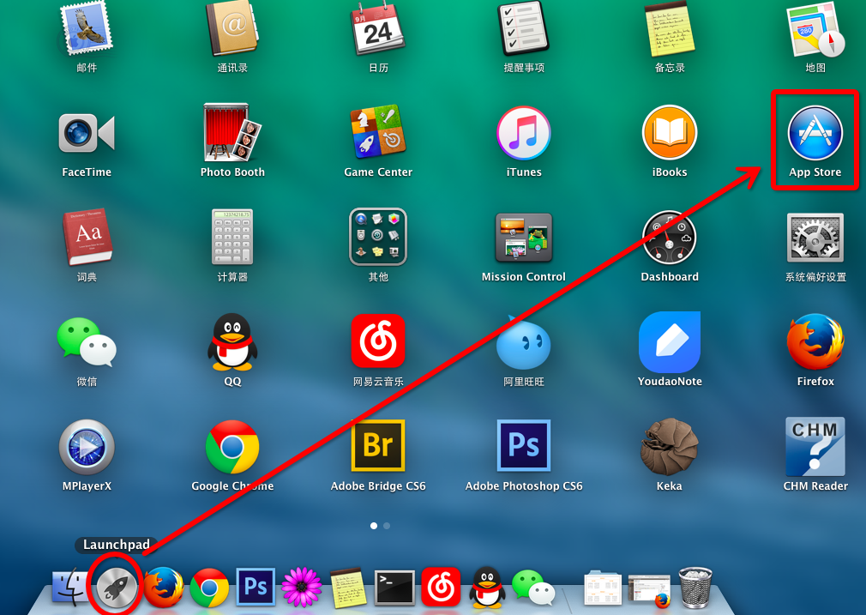
Task: Launch the Keka archiver app
Action: click(x=670, y=447)
